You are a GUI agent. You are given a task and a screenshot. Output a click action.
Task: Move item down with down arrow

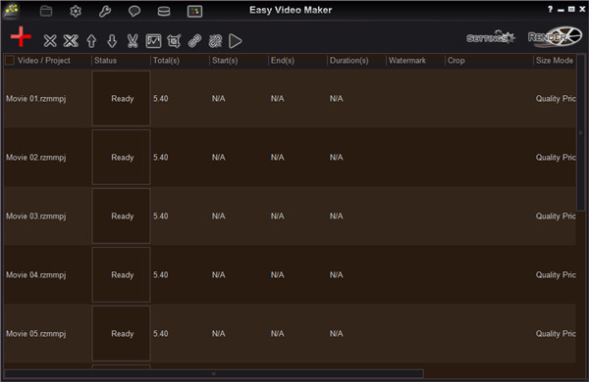[112, 41]
